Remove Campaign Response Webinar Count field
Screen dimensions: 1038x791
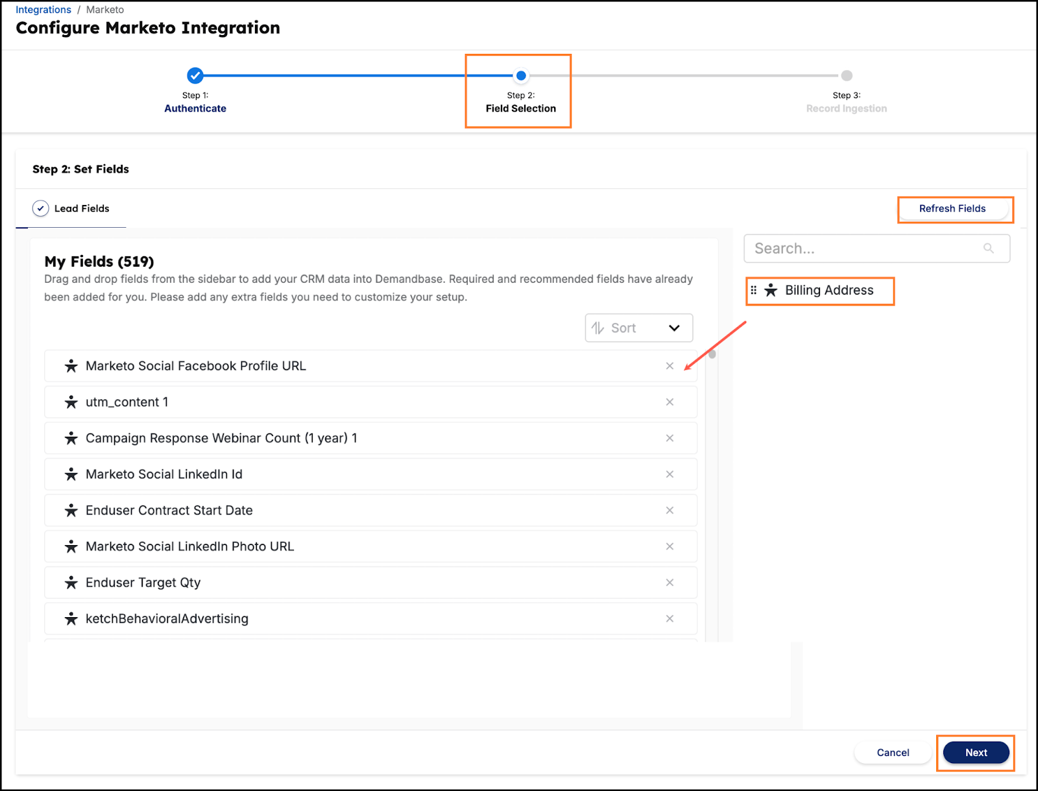click(670, 438)
